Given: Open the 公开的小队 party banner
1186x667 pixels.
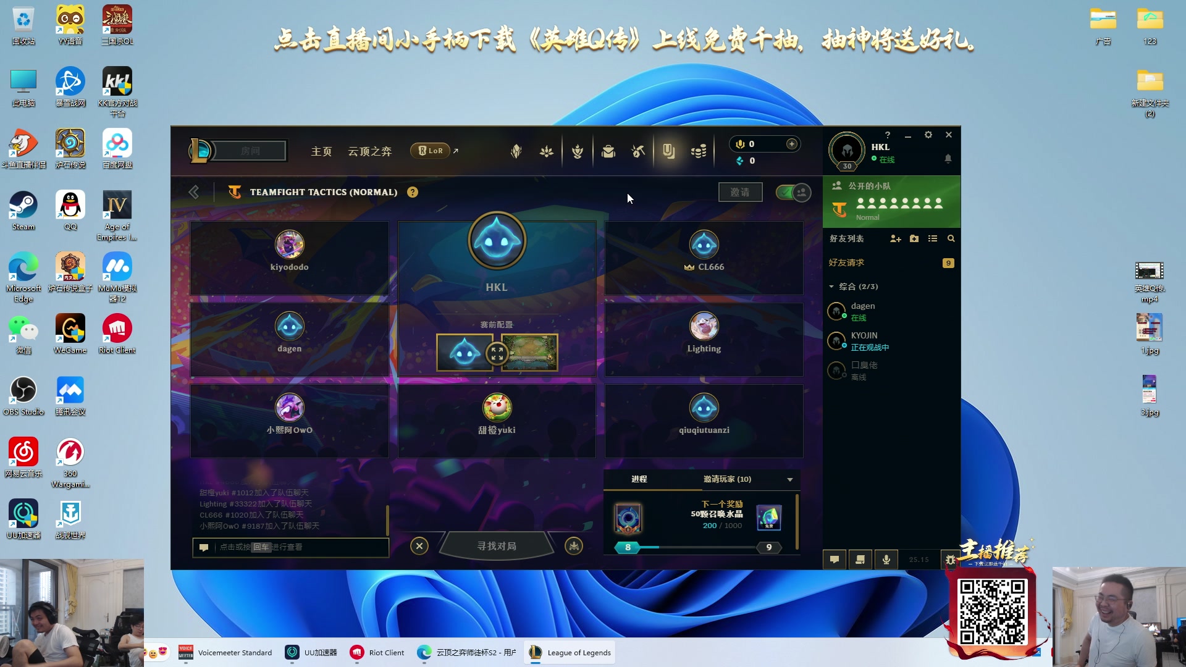Looking at the screenshot, I should [891, 202].
